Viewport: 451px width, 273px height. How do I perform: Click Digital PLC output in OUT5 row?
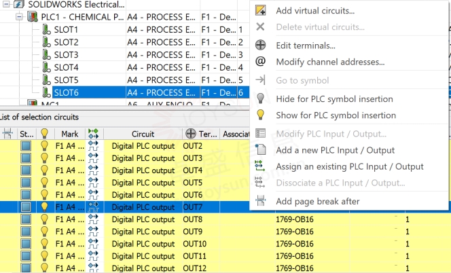[143, 183]
